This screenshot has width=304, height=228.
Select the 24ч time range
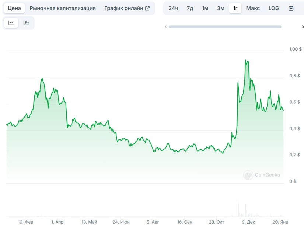[x=173, y=8]
